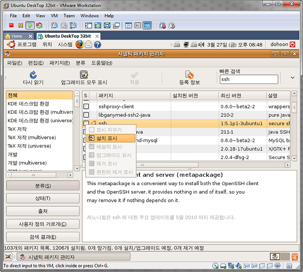The image size is (303, 272).
Task: Click the green power on play icon
Action: (x=30, y=25)
